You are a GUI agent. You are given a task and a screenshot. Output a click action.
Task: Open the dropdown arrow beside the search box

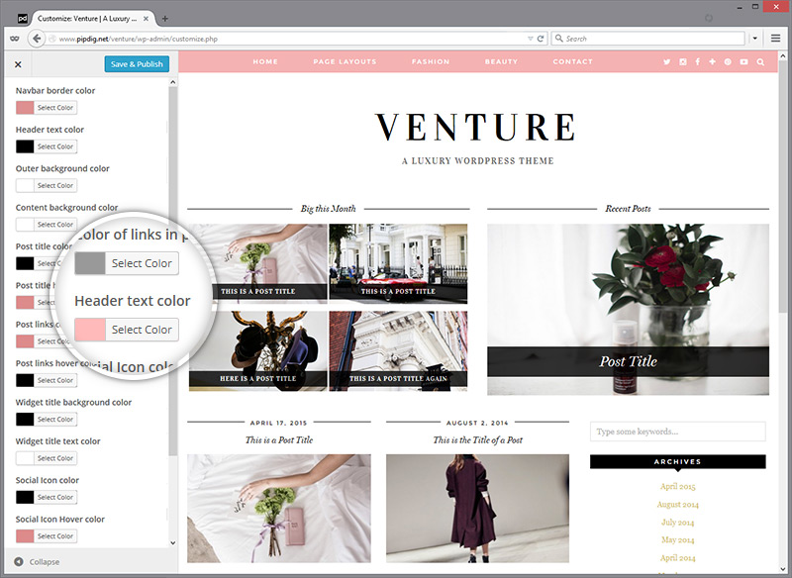pyautogui.click(x=754, y=39)
